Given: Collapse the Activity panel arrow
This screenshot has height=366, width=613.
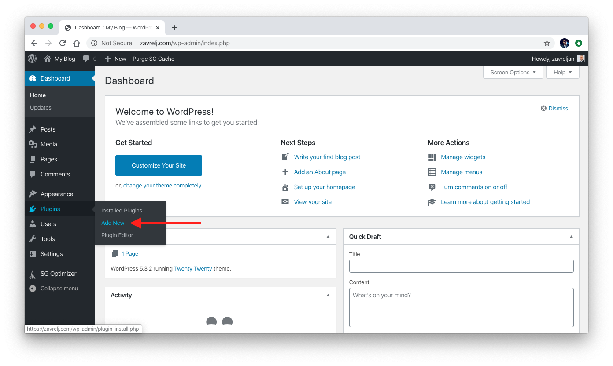Looking at the screenshot, I should [x=328, y=295].
